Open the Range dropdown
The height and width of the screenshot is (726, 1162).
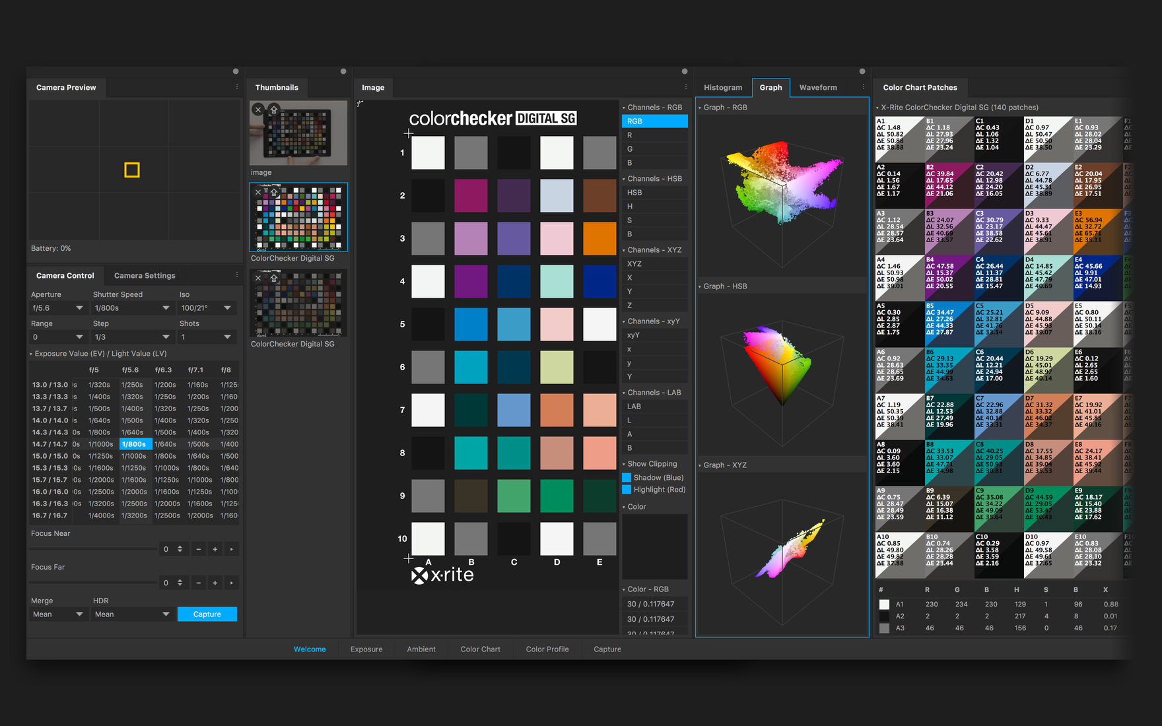tap(58, 337)
